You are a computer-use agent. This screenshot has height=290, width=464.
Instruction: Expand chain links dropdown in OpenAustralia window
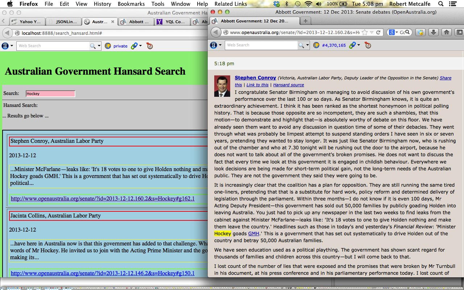(x=359, y=45)
